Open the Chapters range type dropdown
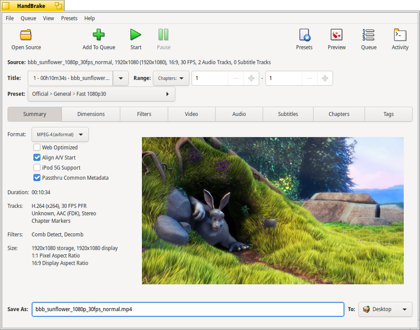Viewport: 420px width, 330px height. coord(171,78)
